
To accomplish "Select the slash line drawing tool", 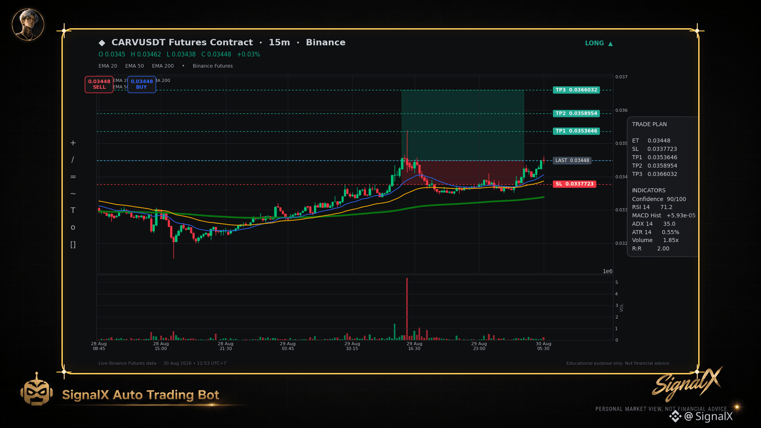I will point(73,160).
